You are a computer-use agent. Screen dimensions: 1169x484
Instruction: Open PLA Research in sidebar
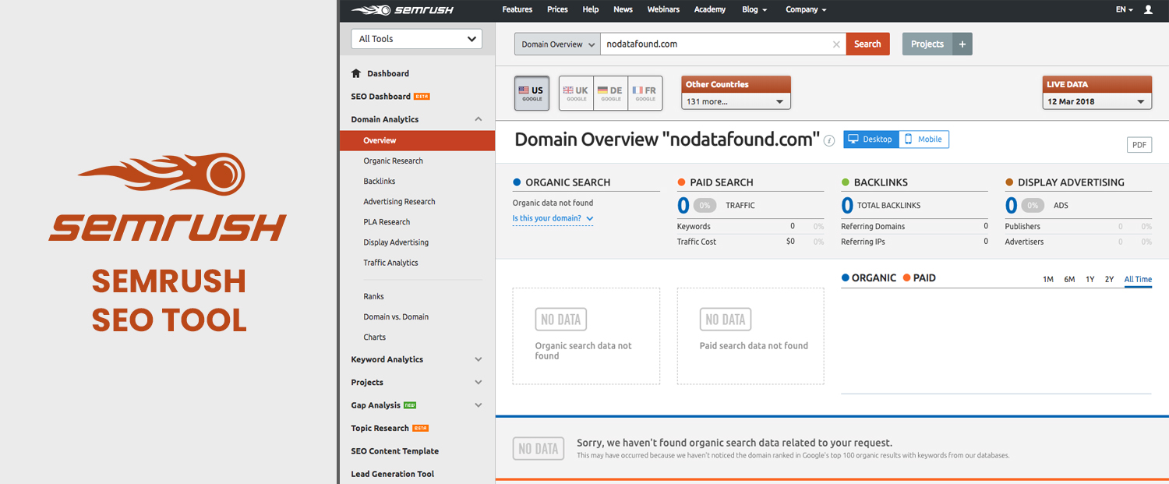pyautogui.click(x=387, y=221)
